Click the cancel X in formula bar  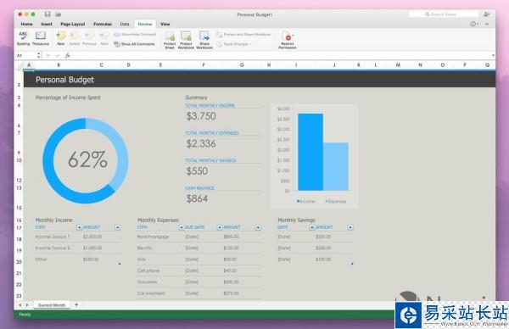(48, 55)
